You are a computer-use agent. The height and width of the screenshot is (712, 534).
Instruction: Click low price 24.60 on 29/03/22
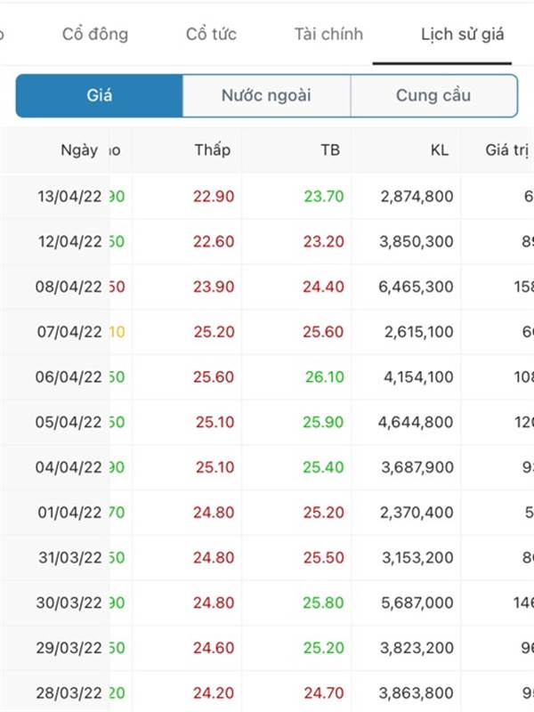(214, 648)
